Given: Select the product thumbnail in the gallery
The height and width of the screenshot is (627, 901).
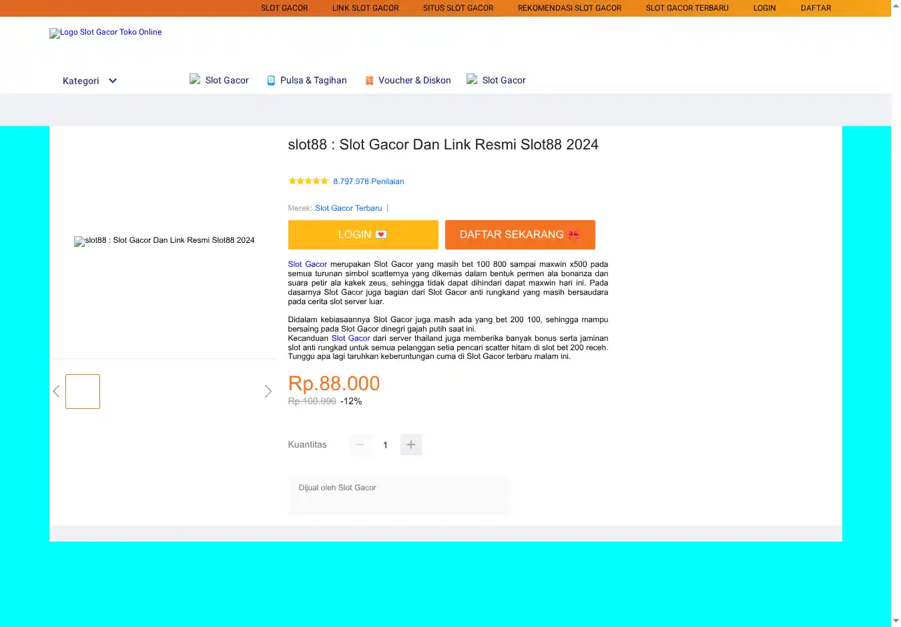Looking at the screenshot, I should (x=83, y=392).
